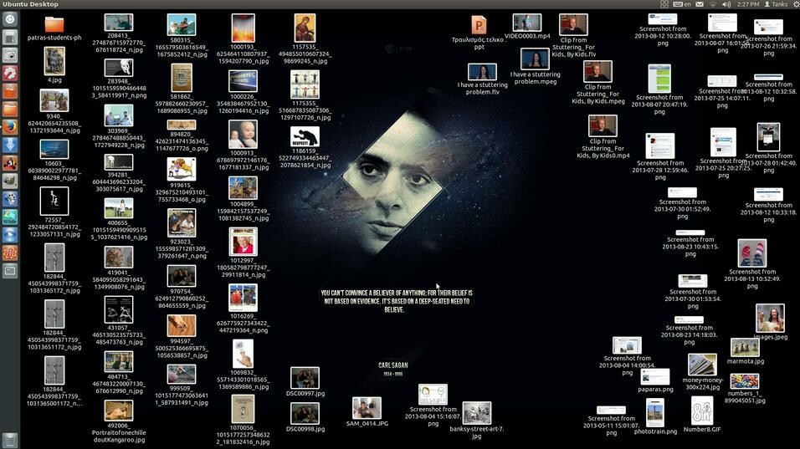This screenshot has width=800, height=449.
Task: Open the keyboard layout 'en' indicator
Action: (x=682, y=4)
